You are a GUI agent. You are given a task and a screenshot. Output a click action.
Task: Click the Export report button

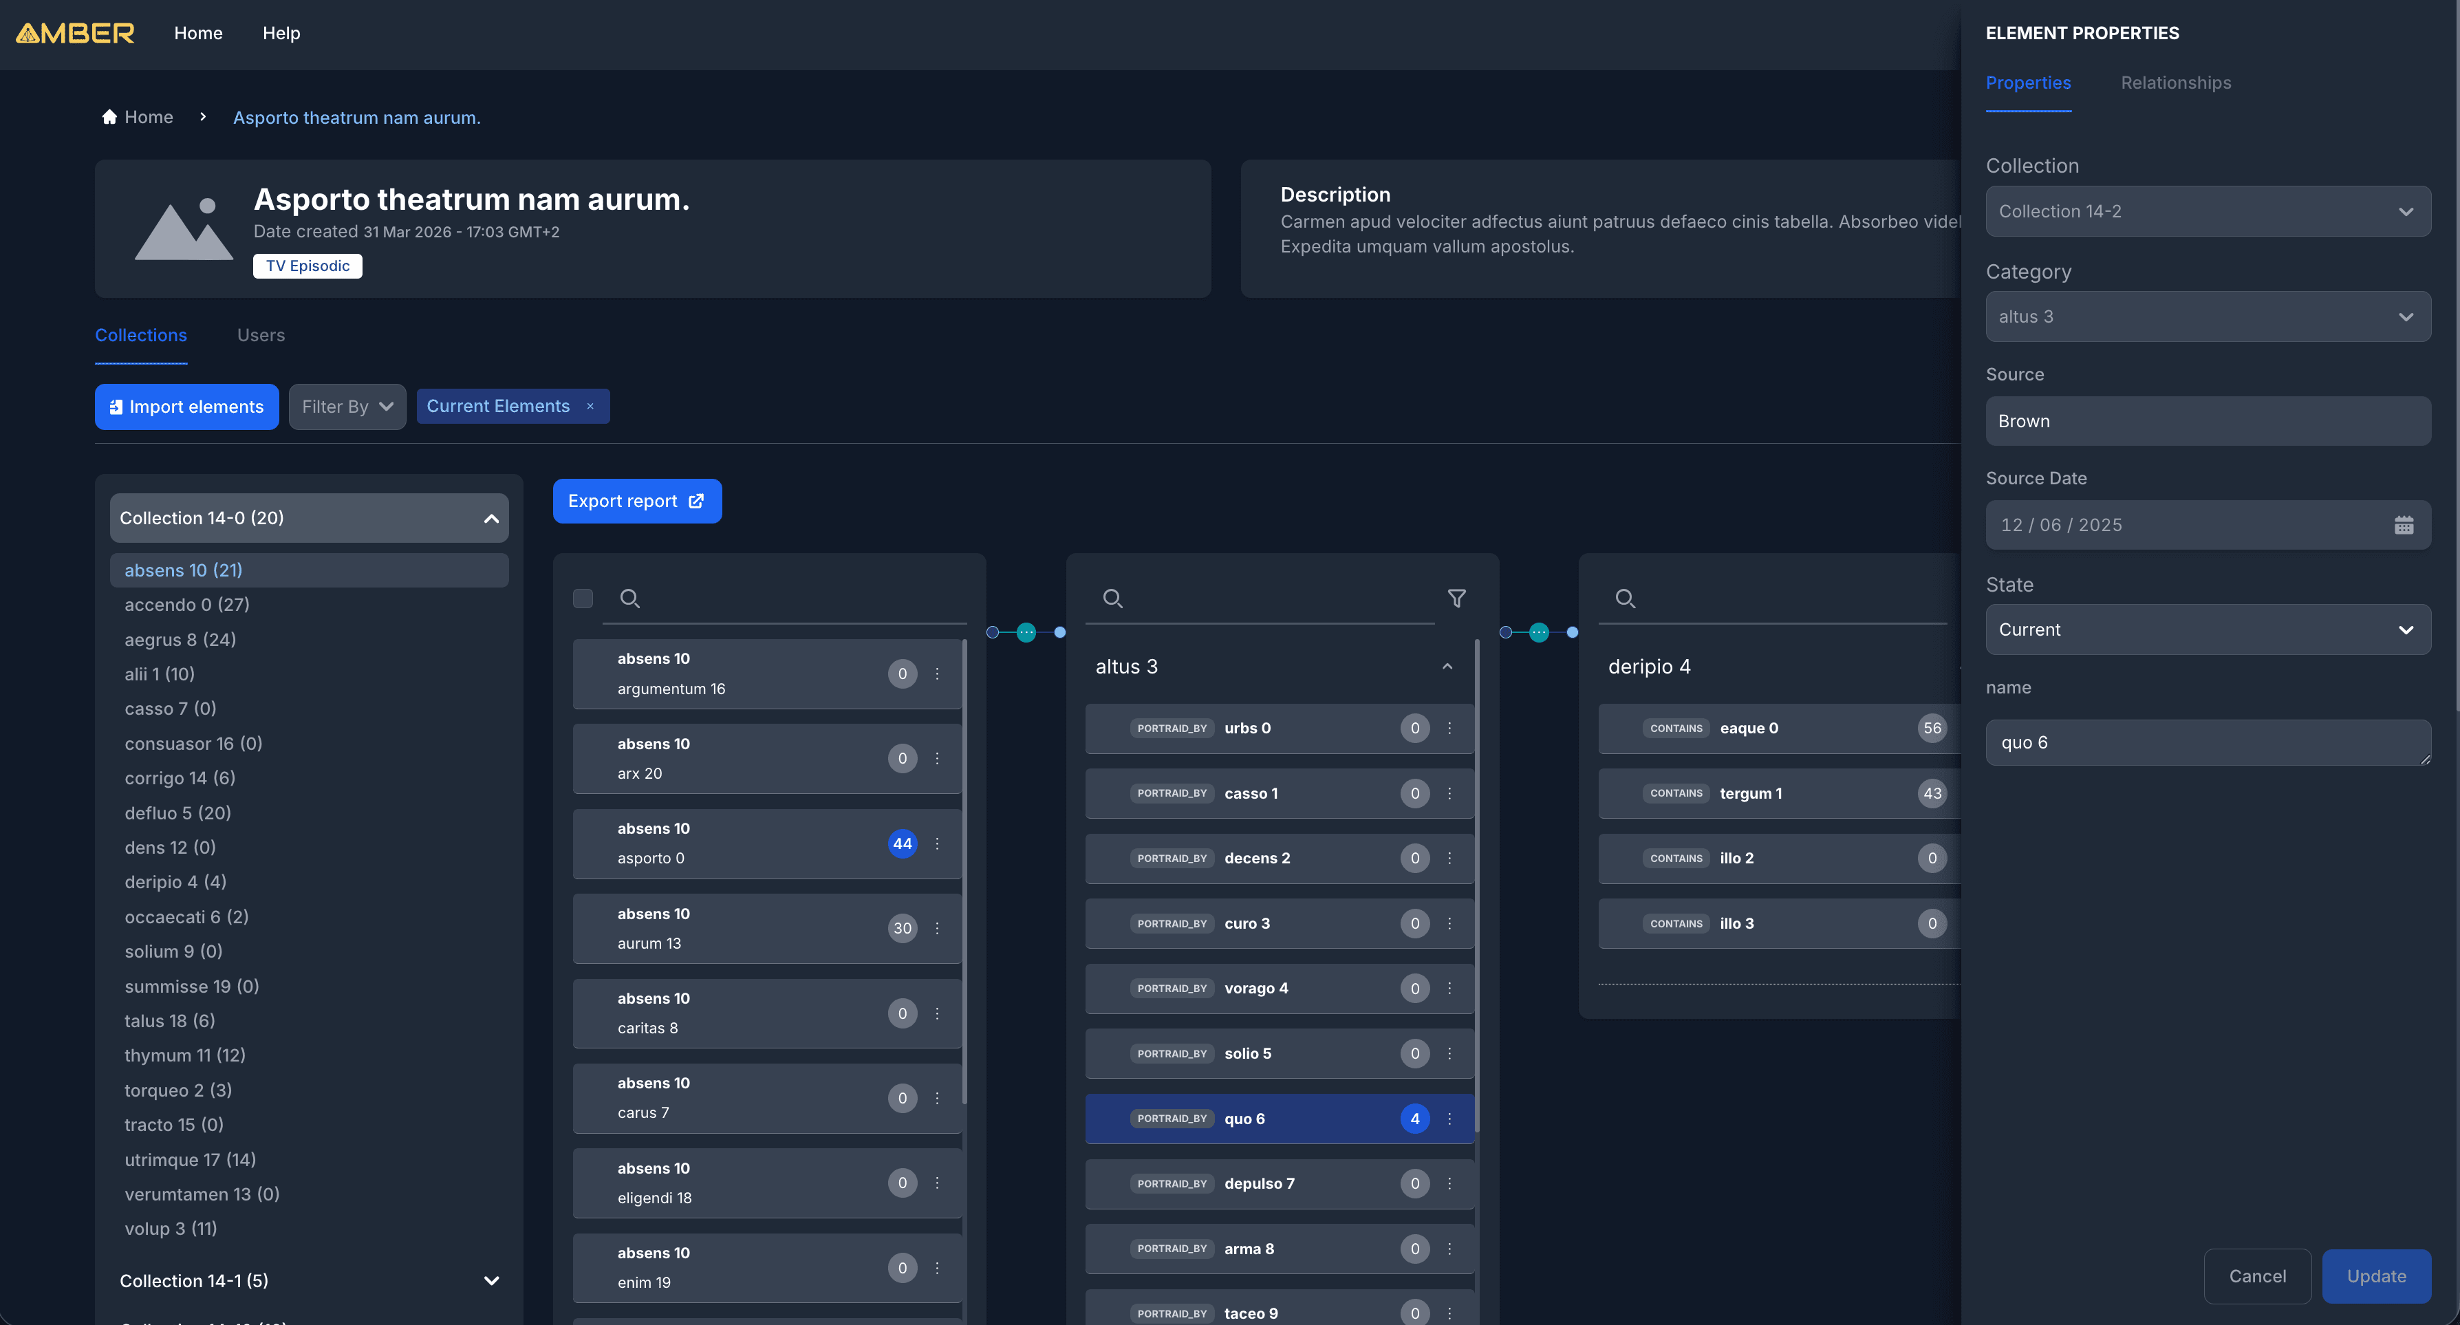636,501
